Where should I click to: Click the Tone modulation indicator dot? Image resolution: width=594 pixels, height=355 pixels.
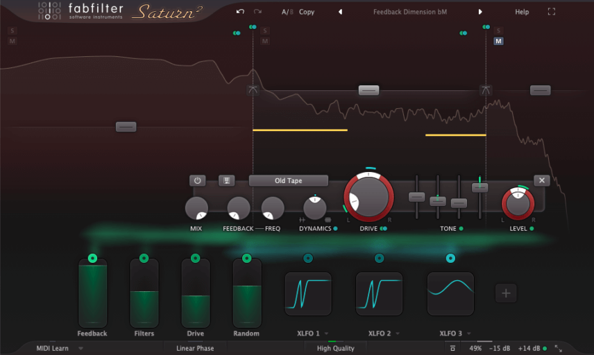461,229
